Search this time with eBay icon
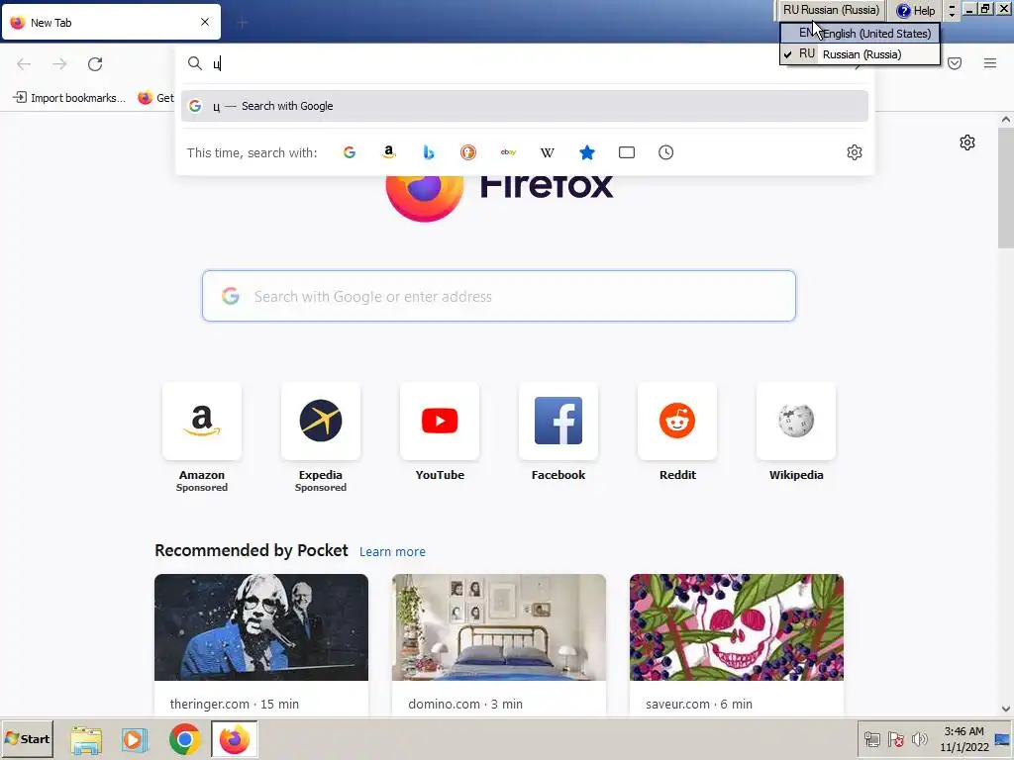The width and height of the screenshot is (1014, 760). [508, 152]
